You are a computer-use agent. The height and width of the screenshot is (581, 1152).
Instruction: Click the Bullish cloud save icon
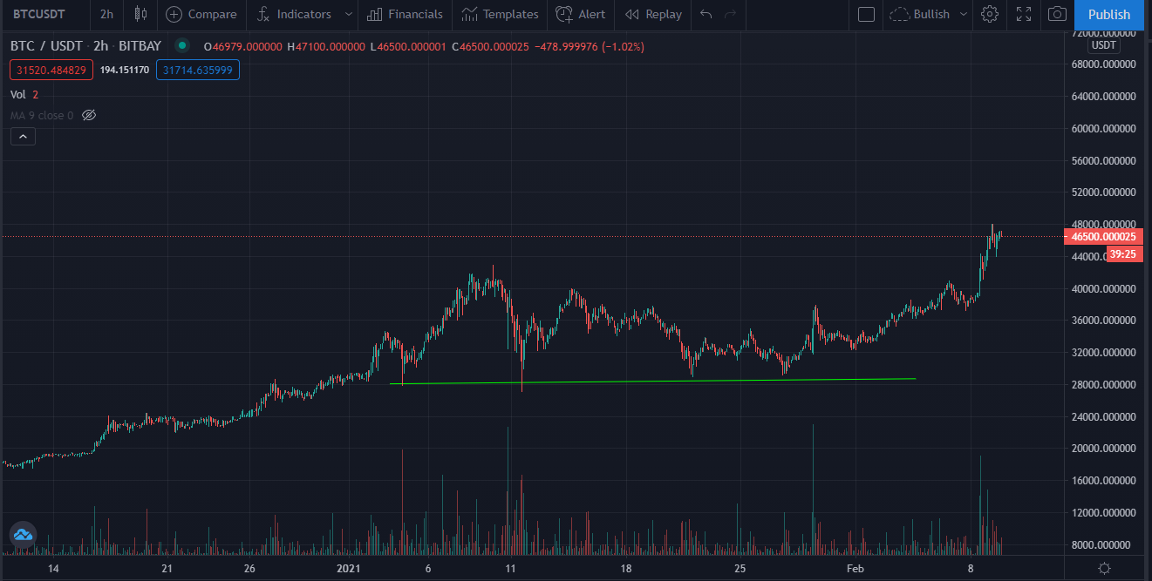pos(898,14)
